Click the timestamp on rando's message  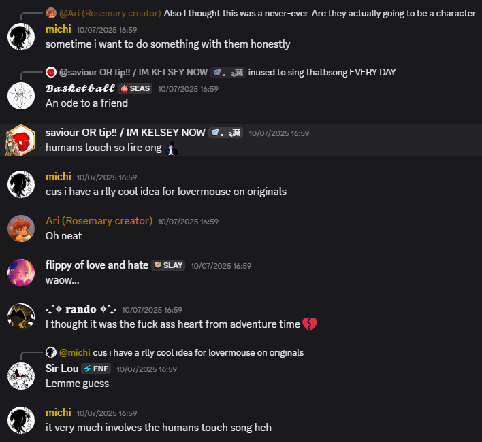click(152, 310)
